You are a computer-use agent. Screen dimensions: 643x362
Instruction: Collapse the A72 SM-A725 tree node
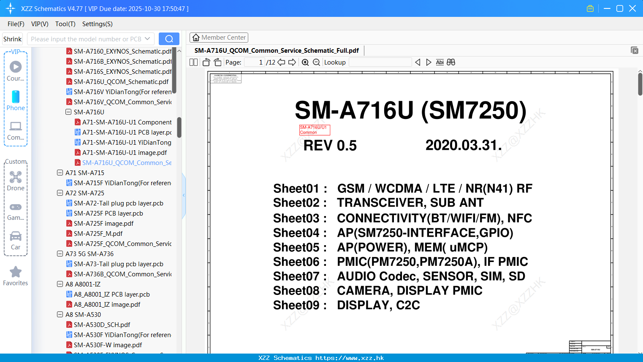click(x=60, y=193)
